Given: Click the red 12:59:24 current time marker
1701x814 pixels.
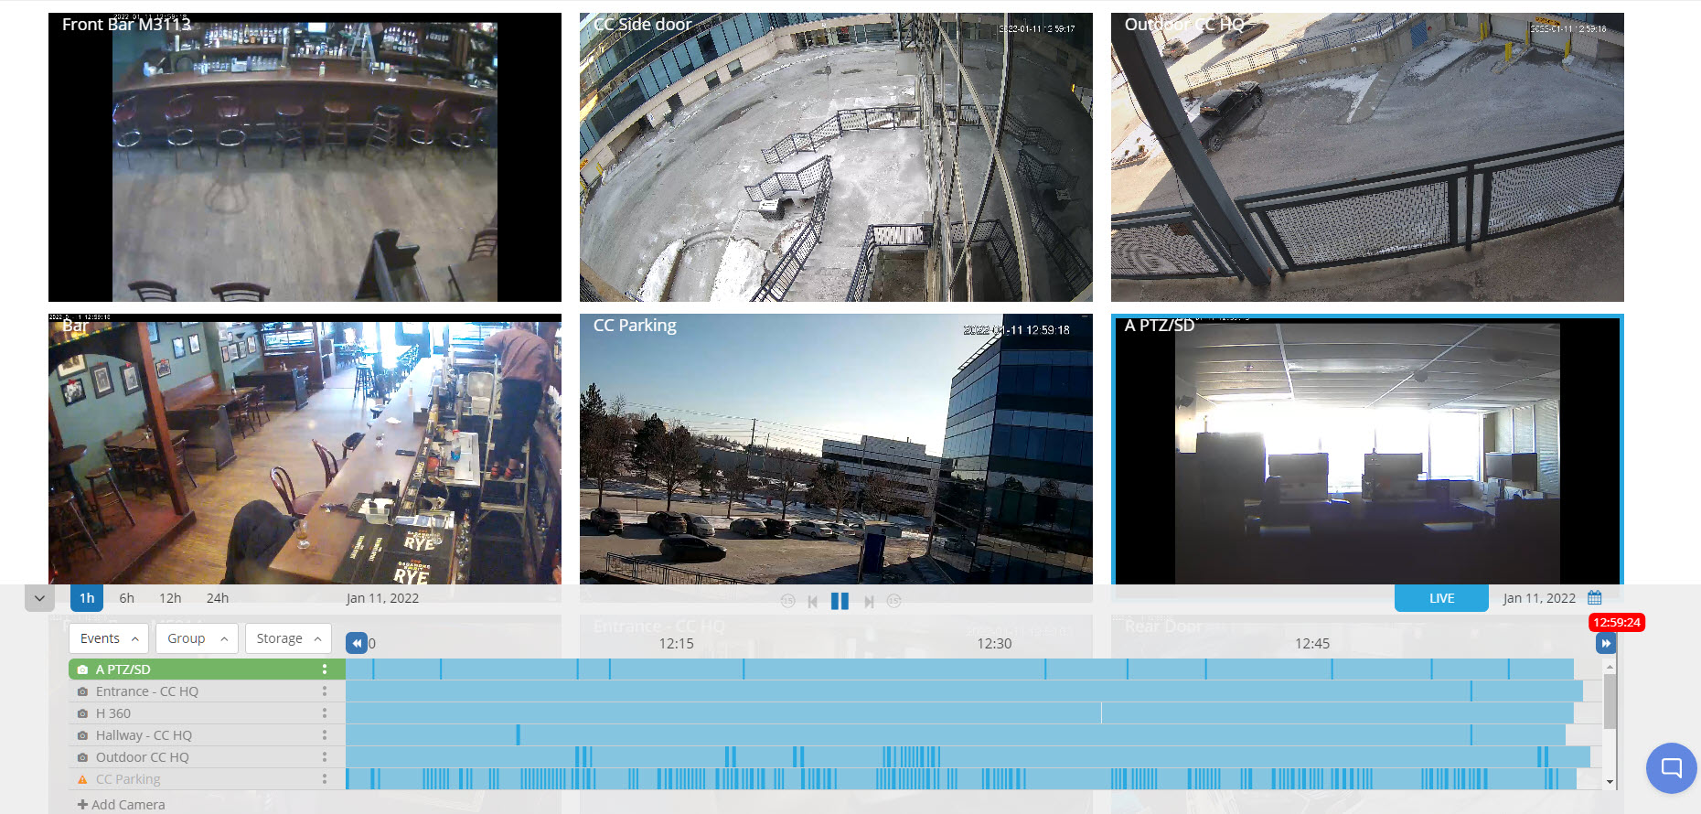Looking at the screenshot, I should (x=1617, y=623).
